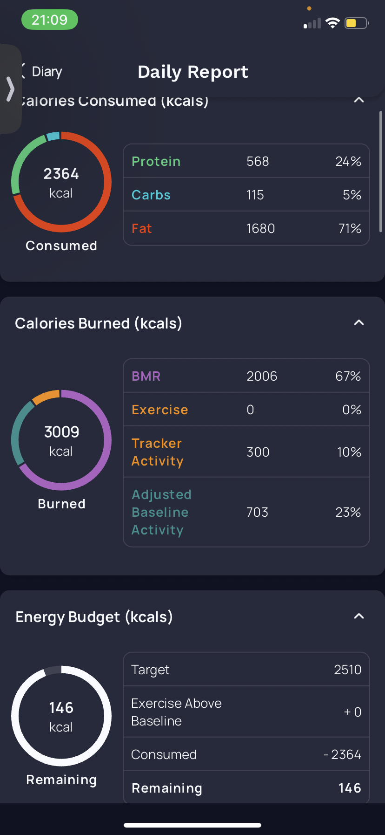Collapse the Calories Burned section chevron
Viewport: 385px width, 835px height.
tap(358, 323)
